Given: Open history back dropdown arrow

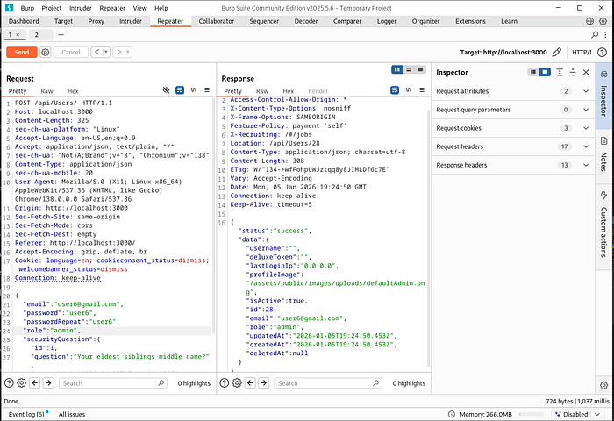Looking at the screenshot, I should click(106, 52).
